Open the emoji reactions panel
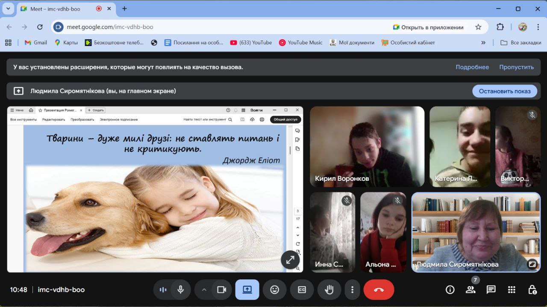Viewport: 547px width, 307px height. click(x=274, y=290)
